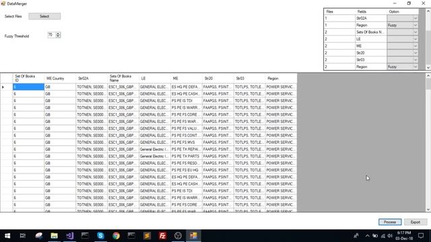Open Option dropdown for Str03 field
The width and height of the screenshot is (431, 242).
[416, 60]
